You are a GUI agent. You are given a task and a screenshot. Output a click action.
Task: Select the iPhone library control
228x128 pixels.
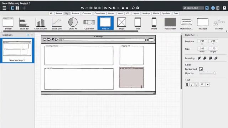pyautogui.click(x=154, y=23)
